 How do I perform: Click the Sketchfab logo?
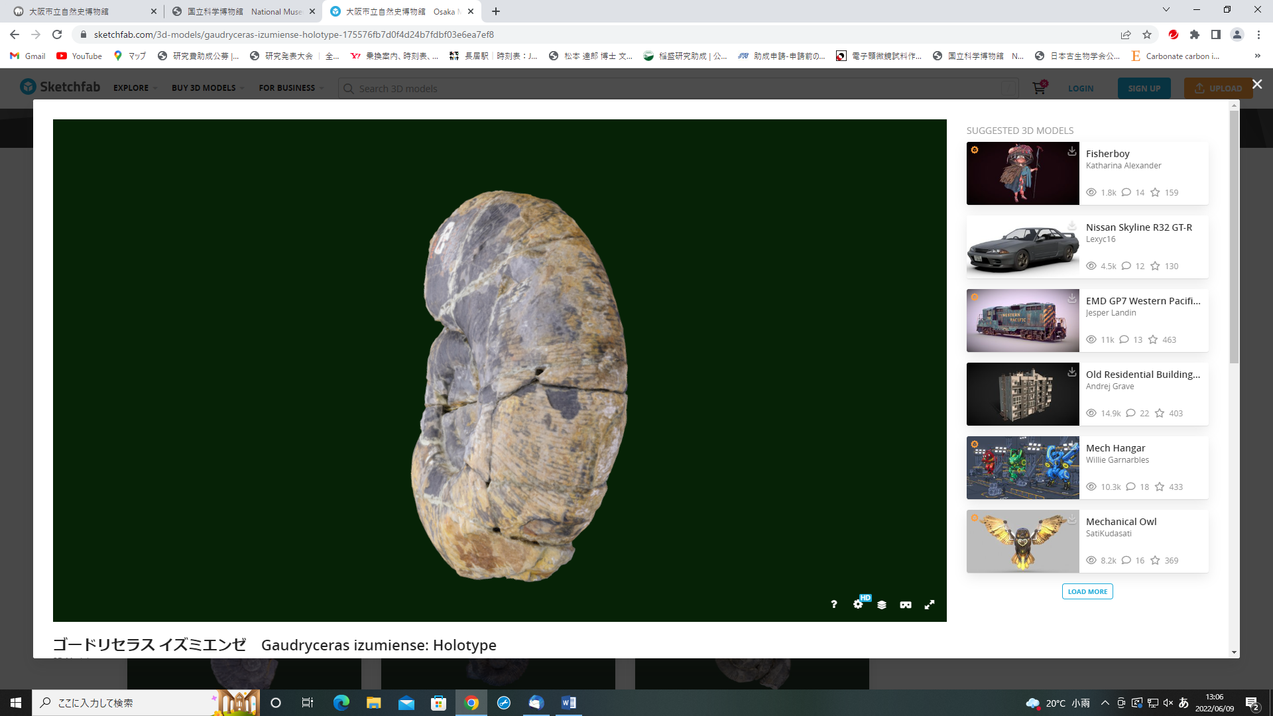coord(60,87)
